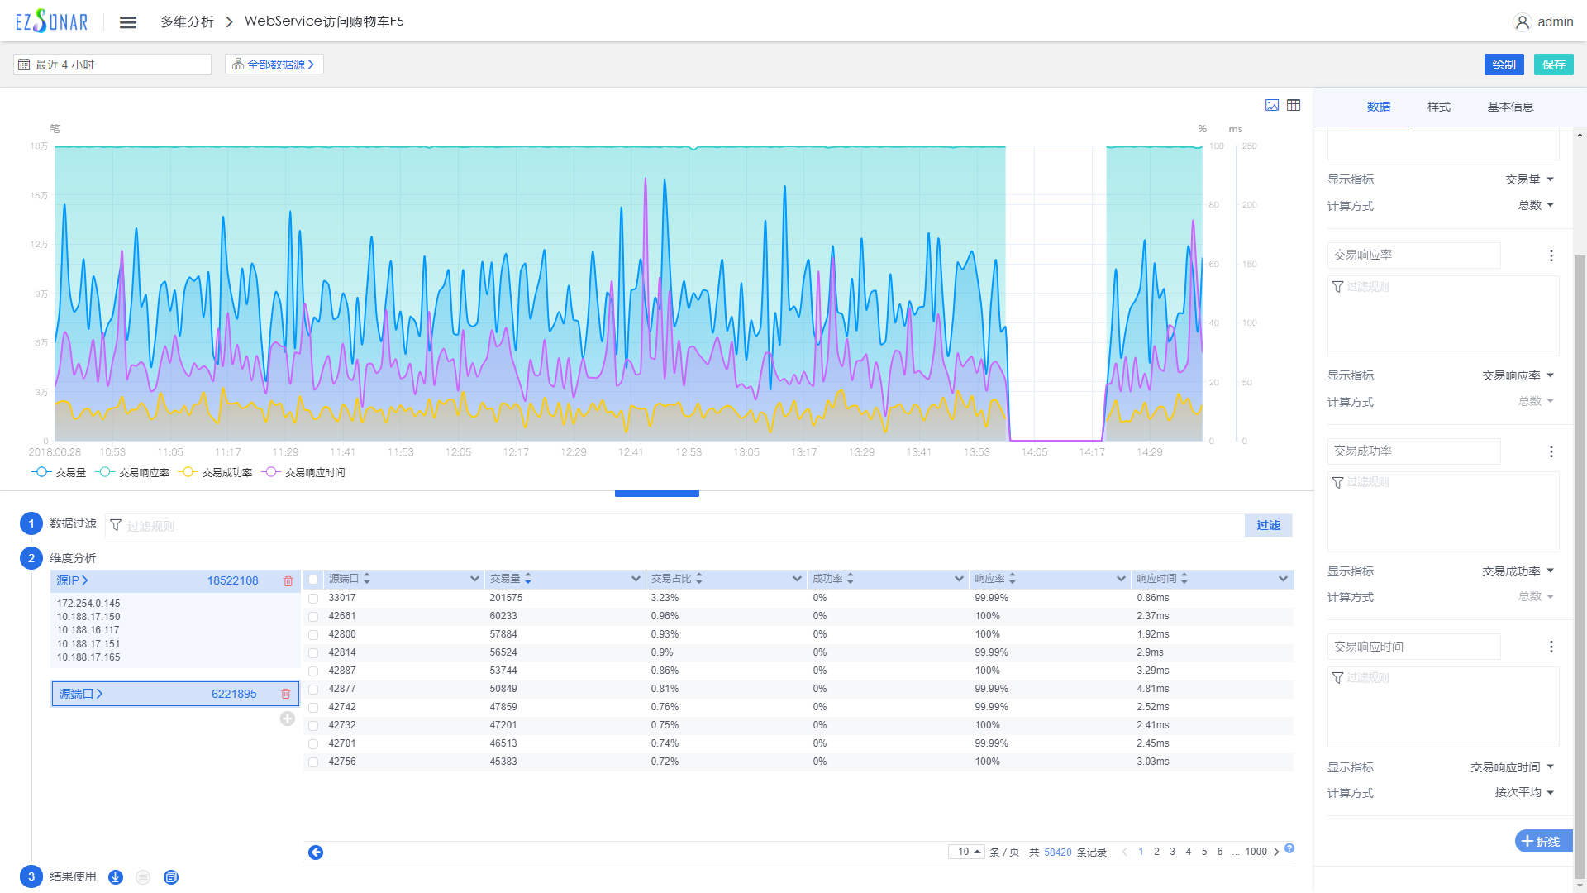Switch to the 样式 tab
The width and height of the screenshot is (1587, 893).
pos(1438,107)
